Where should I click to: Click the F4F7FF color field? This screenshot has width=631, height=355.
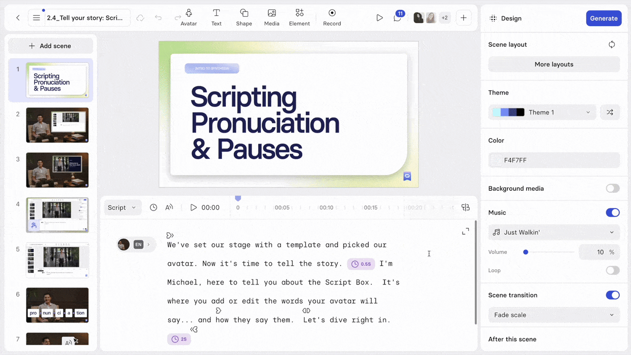click(554, 160)
